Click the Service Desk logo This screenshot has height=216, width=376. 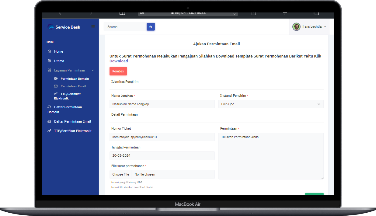[x=64, y=27]
